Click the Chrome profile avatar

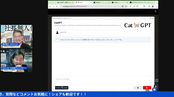coord(153,6)
